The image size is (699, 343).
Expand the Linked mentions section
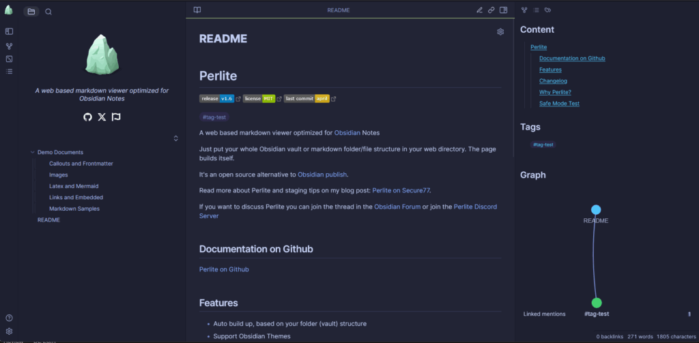544,314
